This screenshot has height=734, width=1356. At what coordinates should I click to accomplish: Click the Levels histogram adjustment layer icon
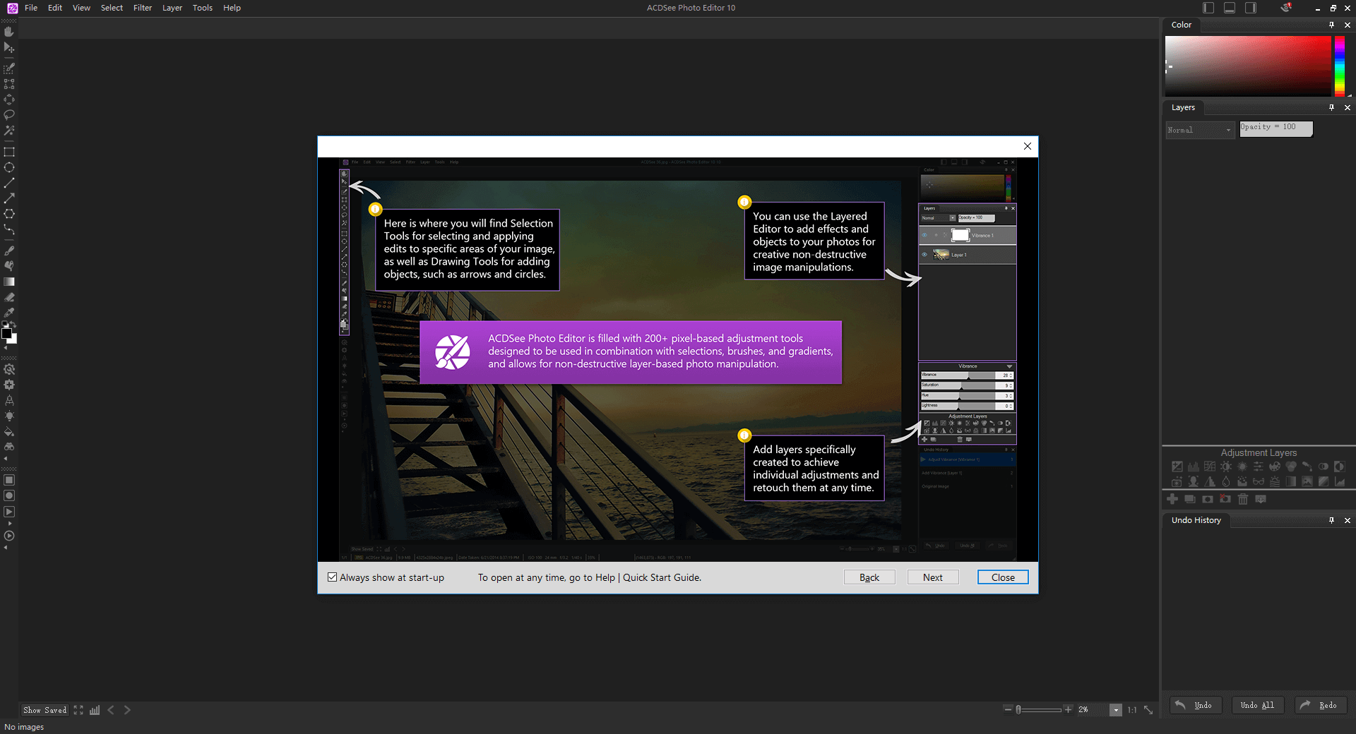1193,467
